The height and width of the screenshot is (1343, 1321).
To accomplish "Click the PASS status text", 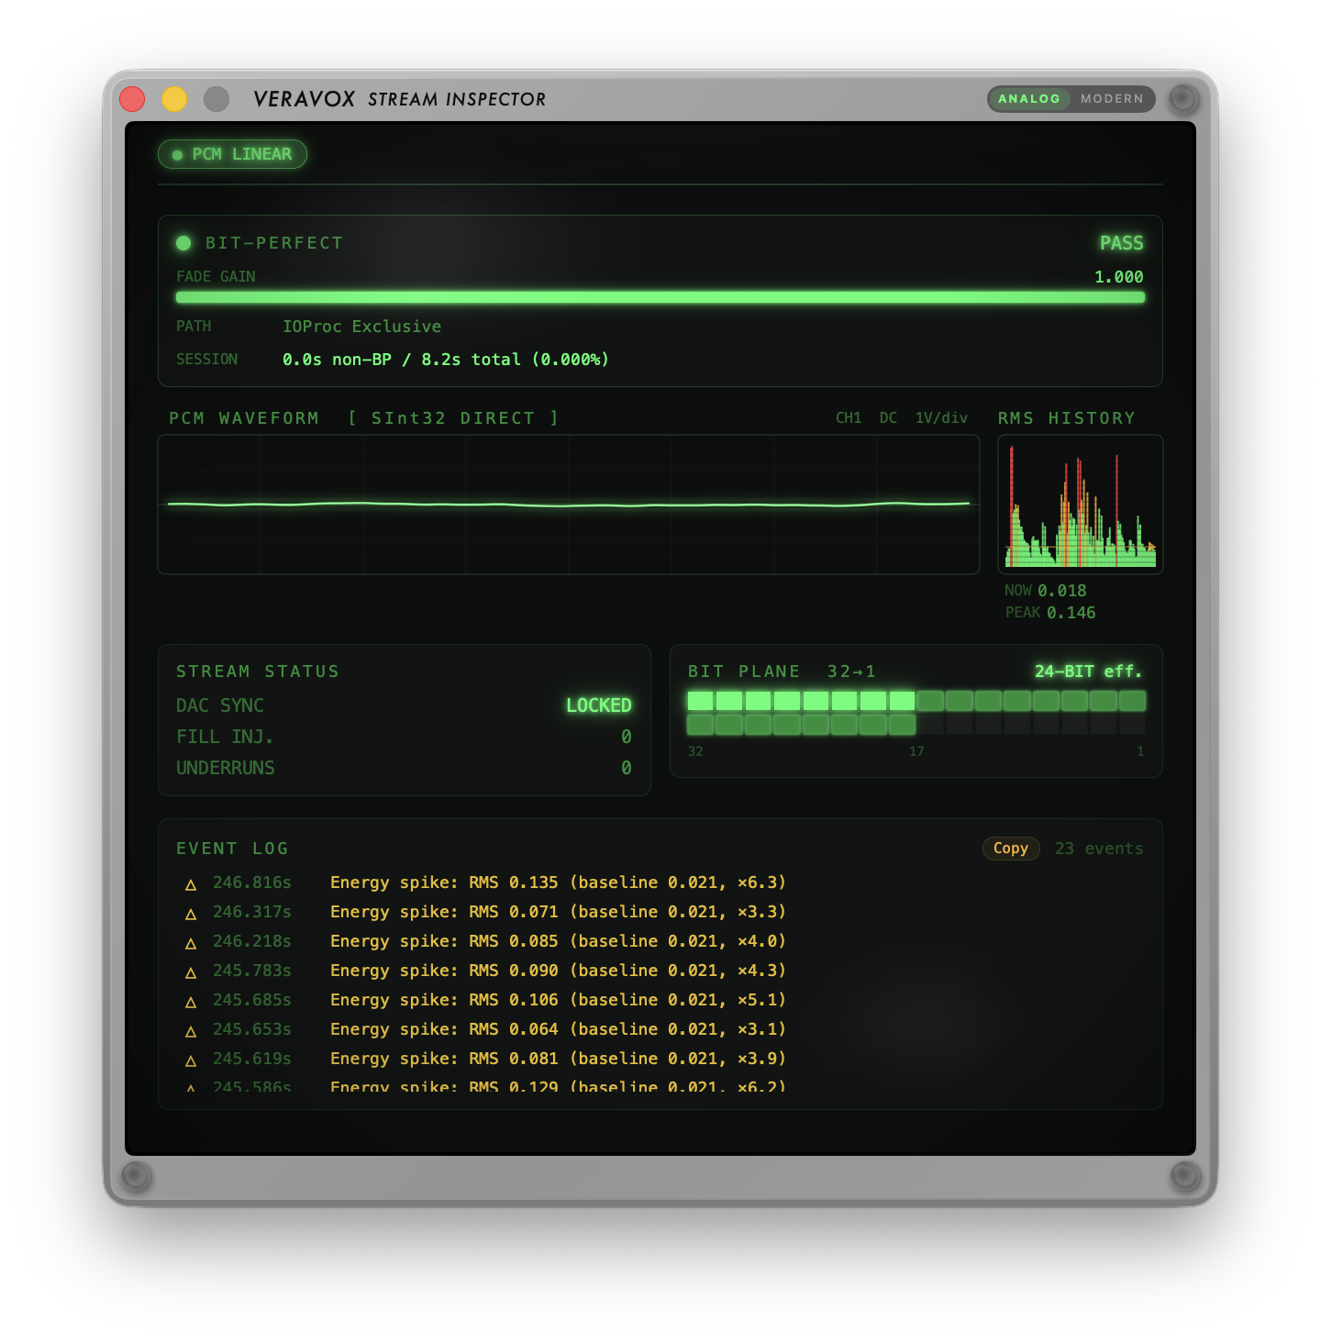I will point(1122,243).
